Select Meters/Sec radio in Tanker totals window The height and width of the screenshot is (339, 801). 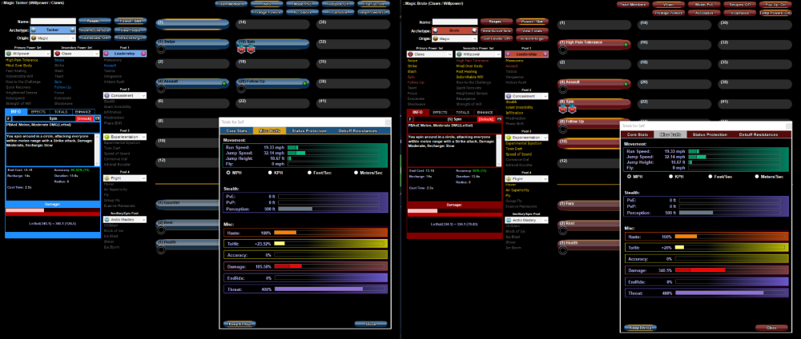(x=356, y=173)
